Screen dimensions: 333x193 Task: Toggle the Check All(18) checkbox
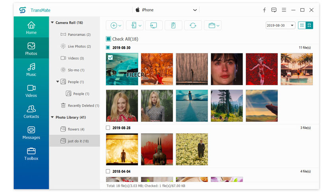pos(108,39)
